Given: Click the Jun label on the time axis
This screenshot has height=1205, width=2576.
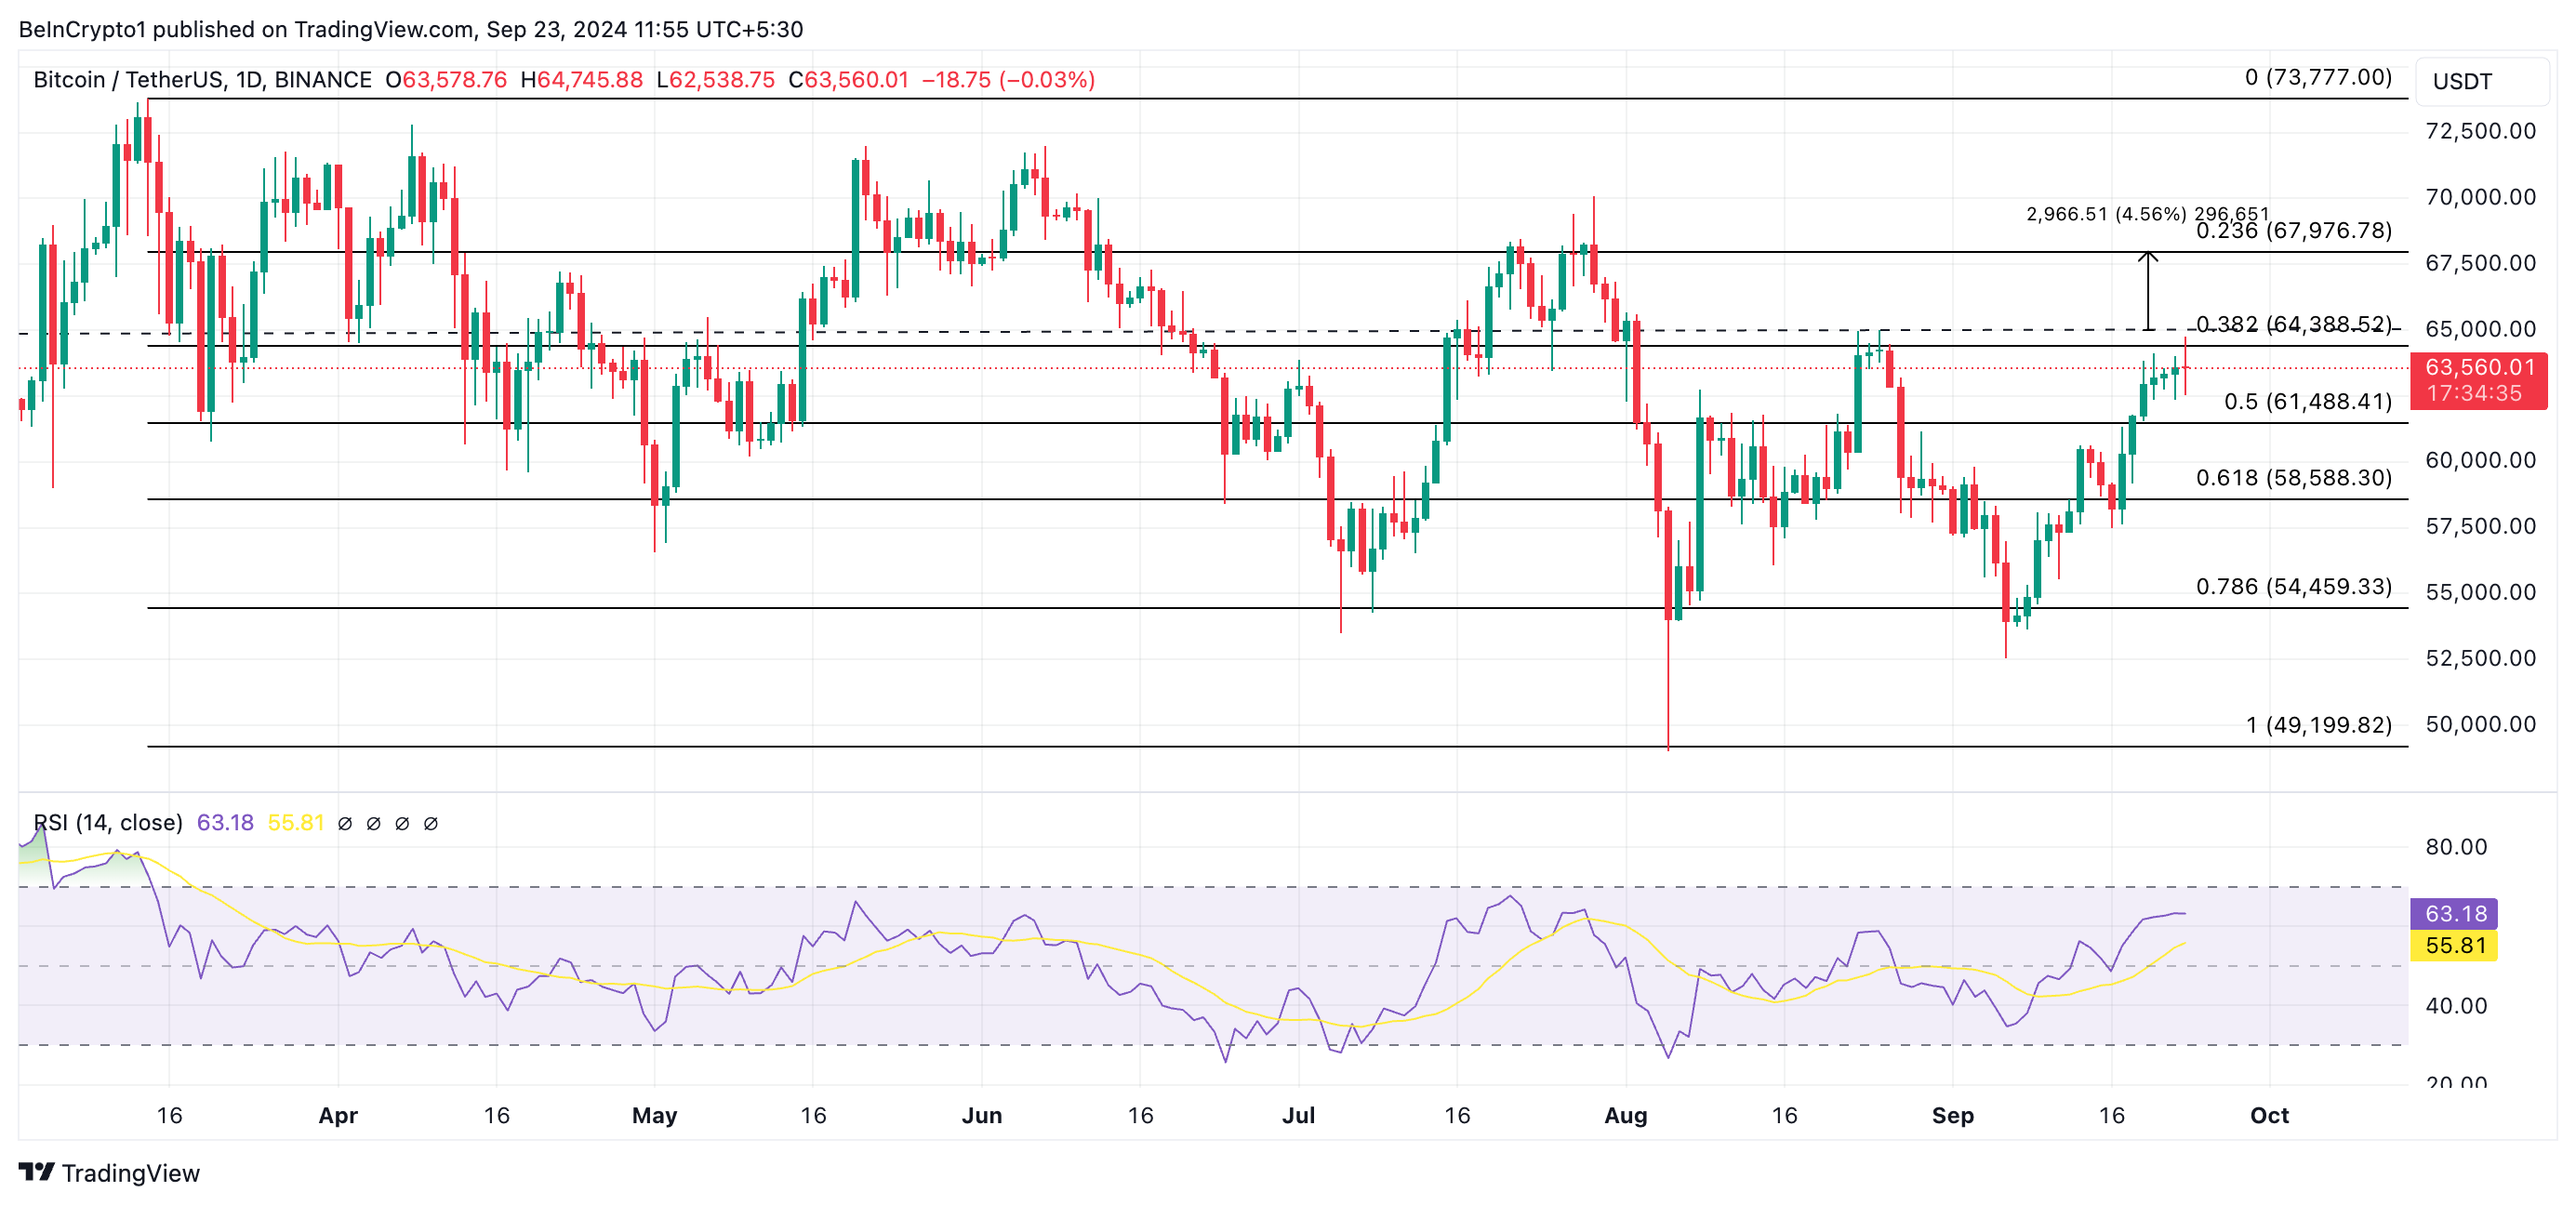Looking at the screenshot, I should tap(981, 1115).
